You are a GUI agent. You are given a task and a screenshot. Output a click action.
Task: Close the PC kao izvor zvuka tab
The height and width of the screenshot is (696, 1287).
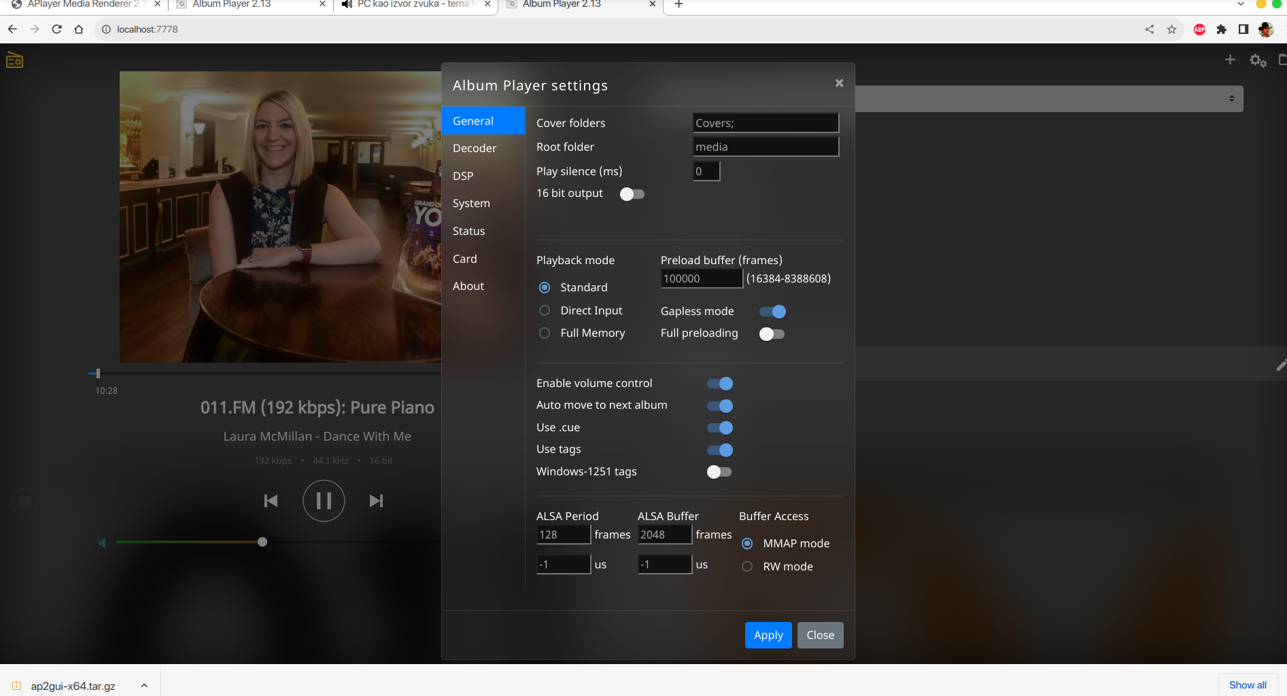[487, 4]
